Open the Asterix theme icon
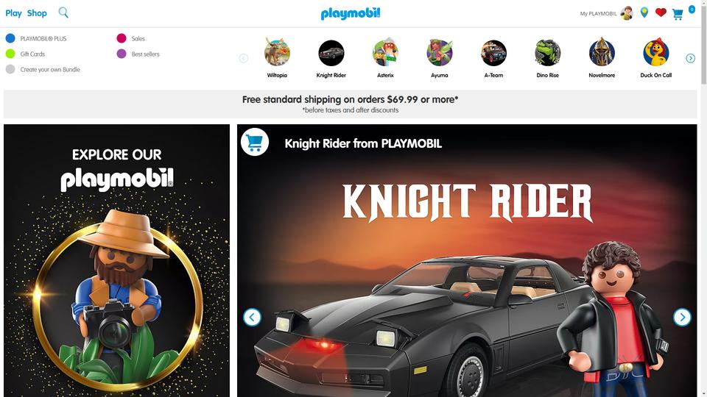 (385, 53)
